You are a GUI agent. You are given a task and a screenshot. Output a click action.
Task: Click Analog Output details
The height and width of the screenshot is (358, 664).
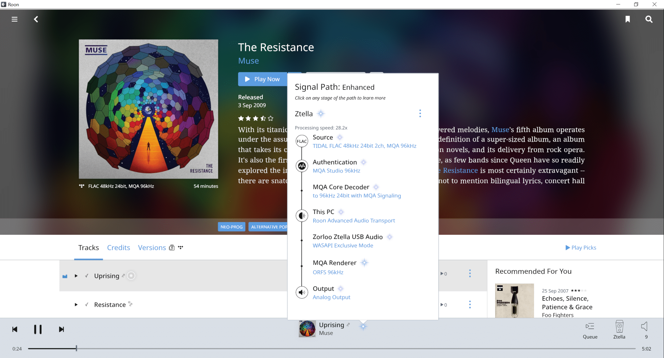coord(331,297)
